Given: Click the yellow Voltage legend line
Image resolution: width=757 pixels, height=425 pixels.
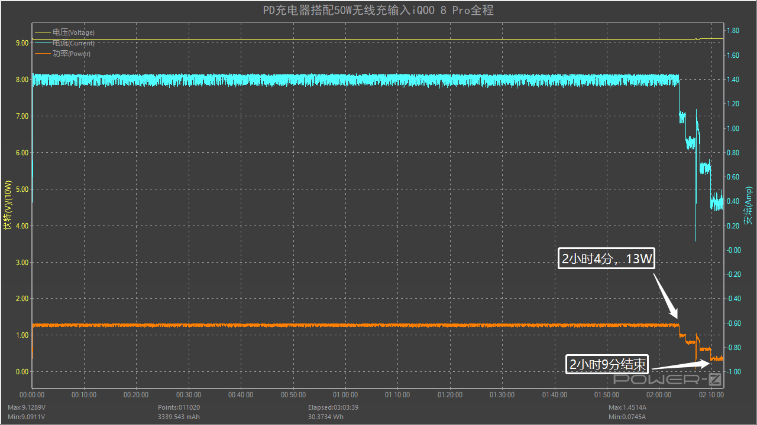Looking at the screenshot, I should [43, 32].
